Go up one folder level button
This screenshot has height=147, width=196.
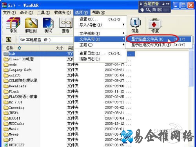[9, 39]
